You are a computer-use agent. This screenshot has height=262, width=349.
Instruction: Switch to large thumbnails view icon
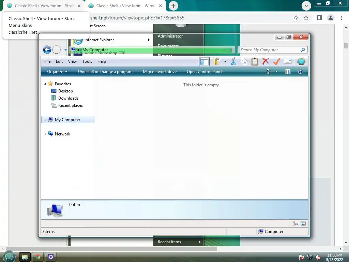[x=303, y=223]
